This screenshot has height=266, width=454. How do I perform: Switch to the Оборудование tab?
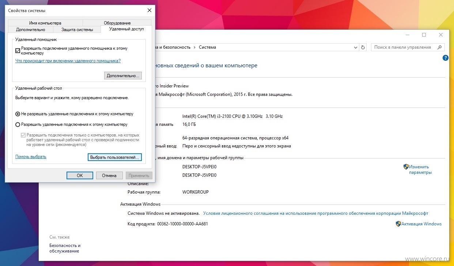point(117,23)
